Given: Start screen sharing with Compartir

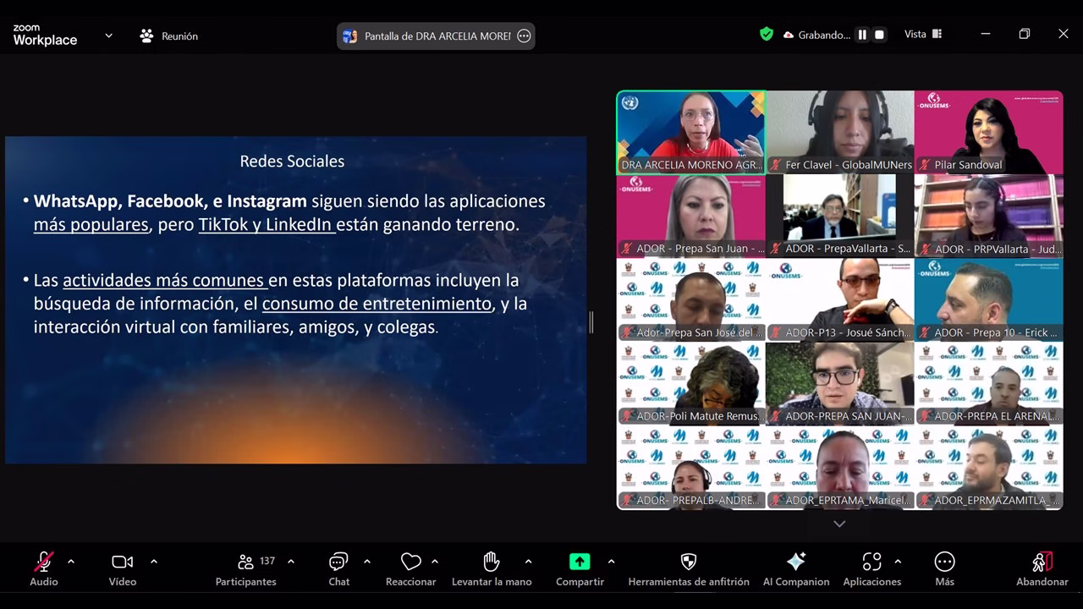Looking at the screenshot, I should click(x=580, y=563).
